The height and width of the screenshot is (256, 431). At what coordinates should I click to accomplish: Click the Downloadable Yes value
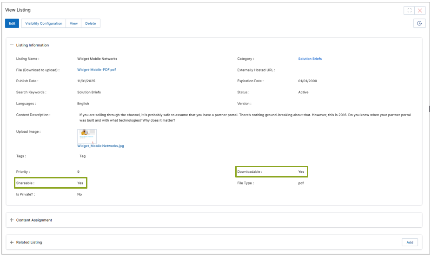pos(301,172)
